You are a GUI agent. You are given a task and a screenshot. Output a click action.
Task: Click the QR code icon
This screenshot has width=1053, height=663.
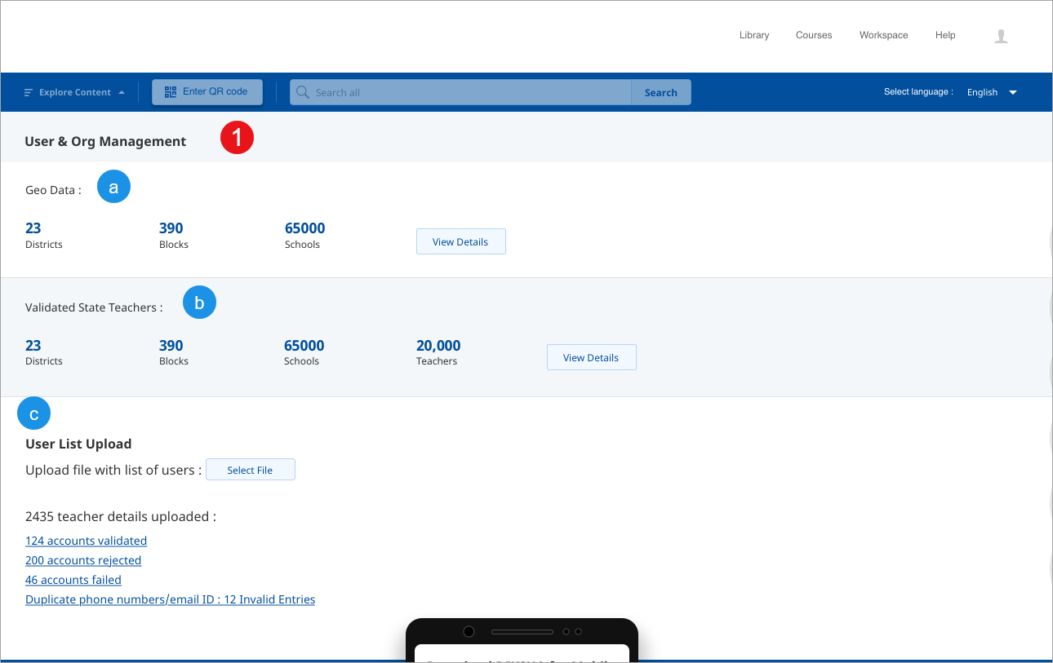[171, 92]
